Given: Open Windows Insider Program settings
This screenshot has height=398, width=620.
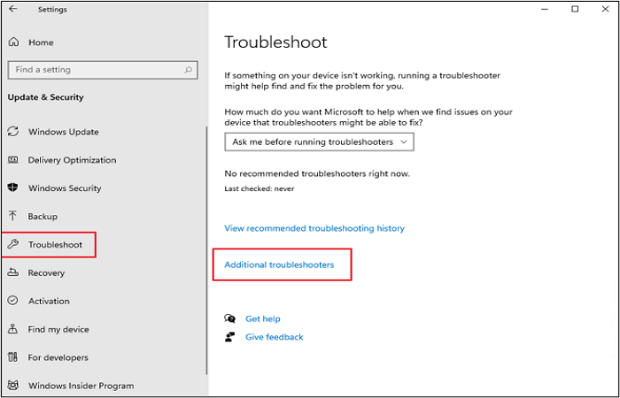Looking at the screenshot, I should (x=81, y=386).
